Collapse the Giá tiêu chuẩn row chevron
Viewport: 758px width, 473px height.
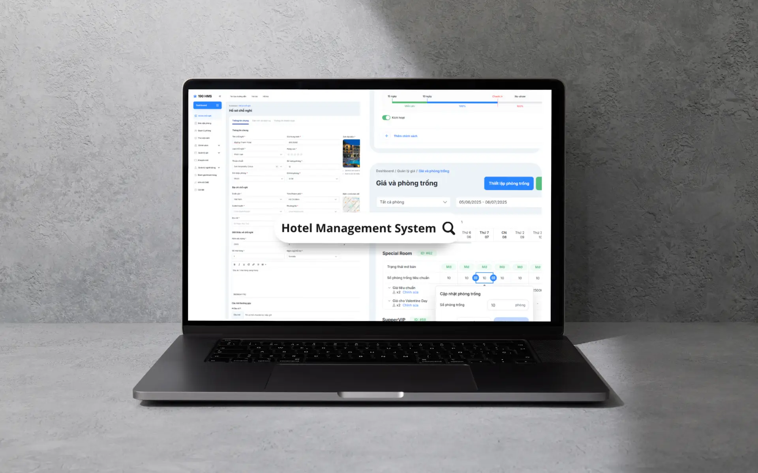[x=389, y=288]
